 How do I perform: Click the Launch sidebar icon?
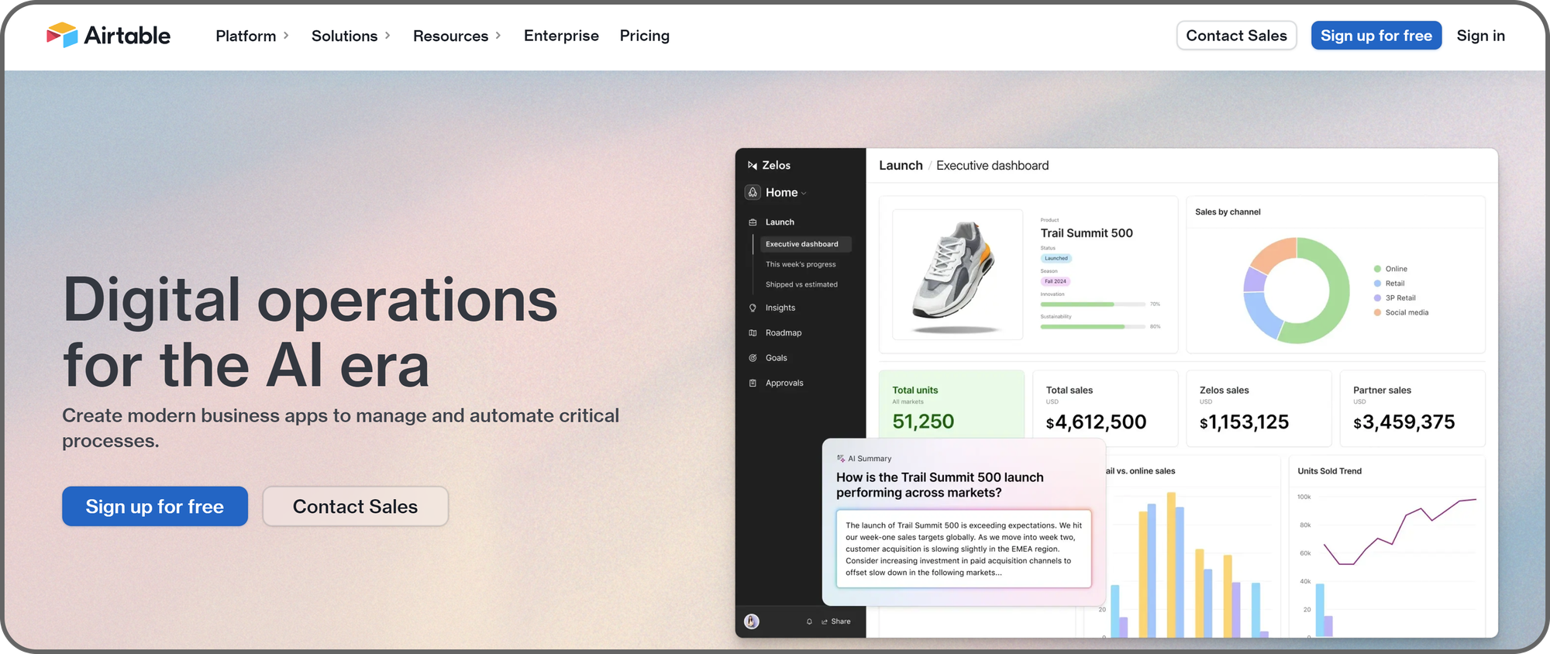[753, 222]
